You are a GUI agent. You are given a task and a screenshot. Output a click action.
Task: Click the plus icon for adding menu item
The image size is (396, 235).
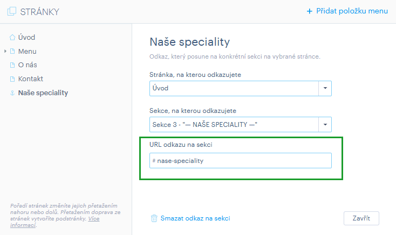[x=309, y=11]
